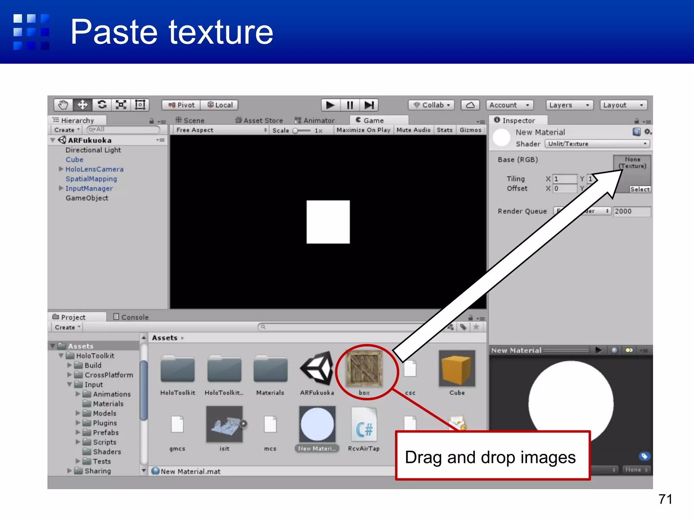Screen dimensions: 694x521
Task: Click the Pause button
Action: pos(350,105)
